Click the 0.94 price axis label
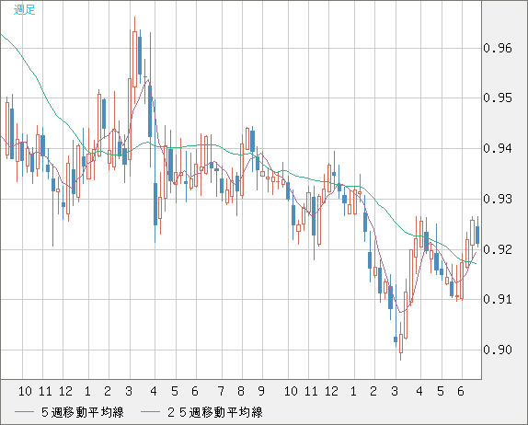Screen dimensions: 528x425 click(x=498, y=148)
